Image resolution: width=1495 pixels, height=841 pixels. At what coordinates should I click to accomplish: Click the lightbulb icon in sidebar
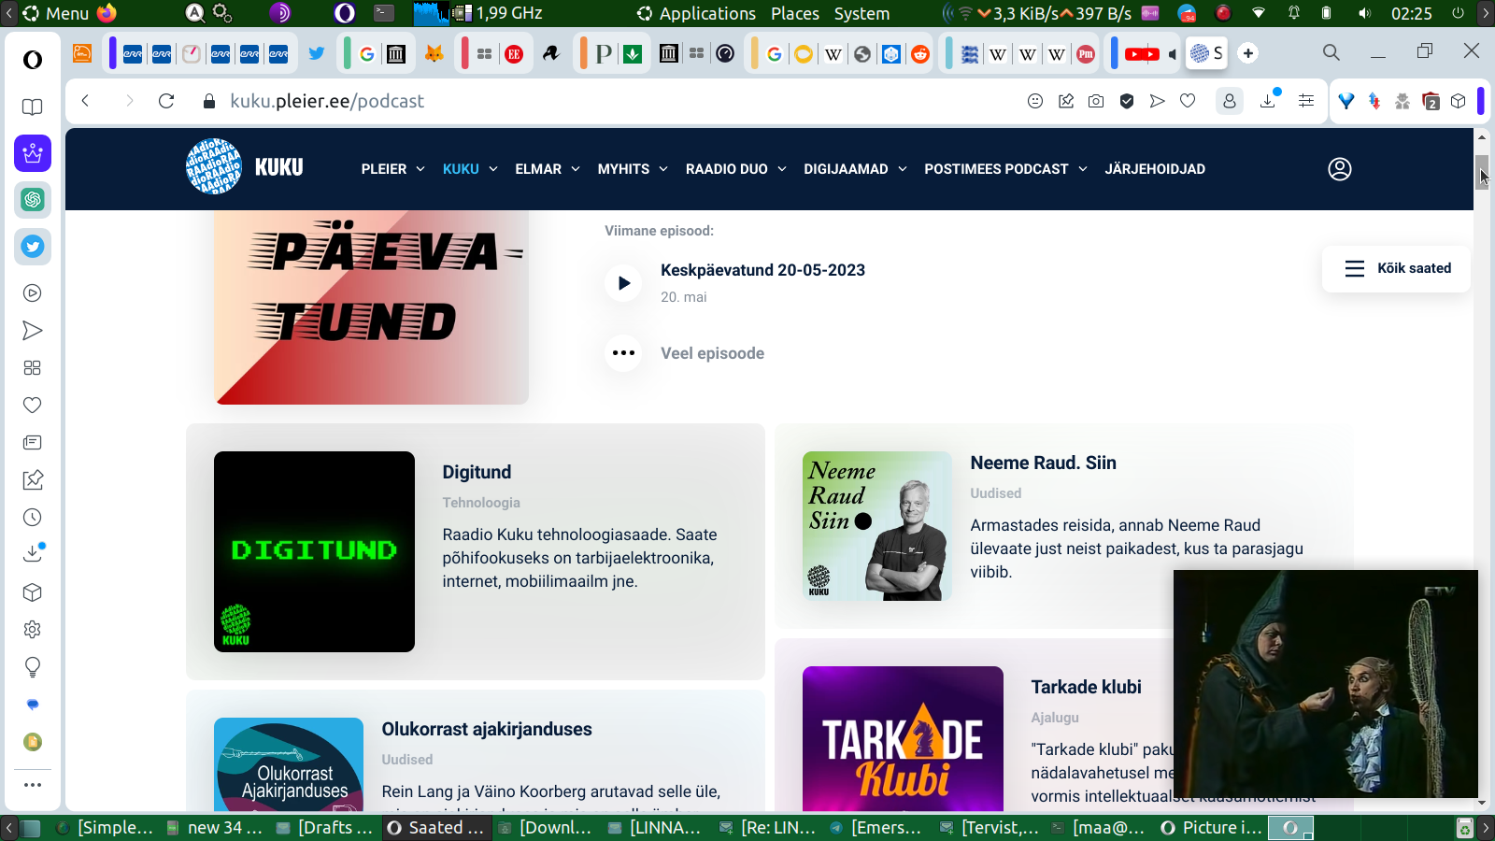[33, 667]
